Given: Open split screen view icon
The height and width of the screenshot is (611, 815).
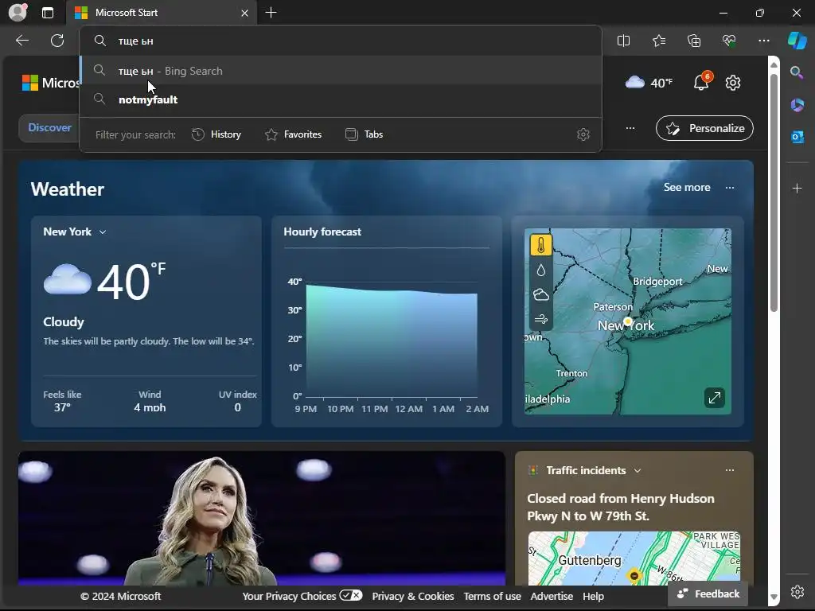Looking at the screenshot, I should tap(623, 41).
